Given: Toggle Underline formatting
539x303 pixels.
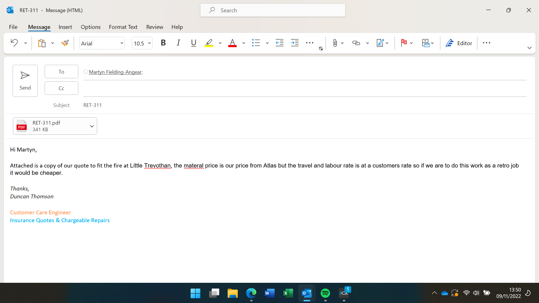Looking at the screenshot, I should [193, 43].
